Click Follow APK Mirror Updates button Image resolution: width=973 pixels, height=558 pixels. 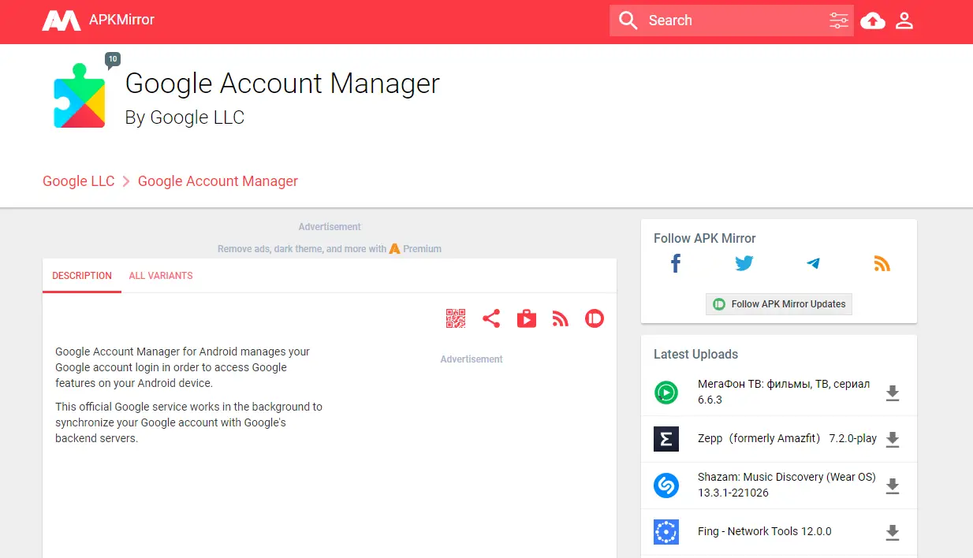tap(779, 304)
